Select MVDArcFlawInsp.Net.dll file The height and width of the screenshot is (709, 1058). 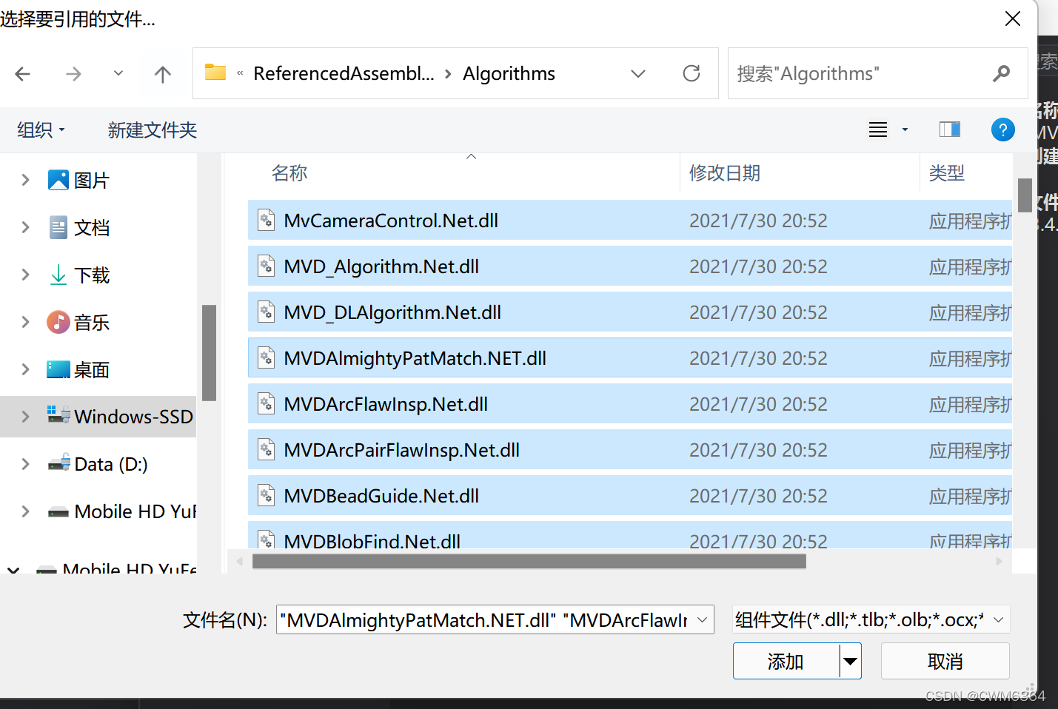click(629, 404)
